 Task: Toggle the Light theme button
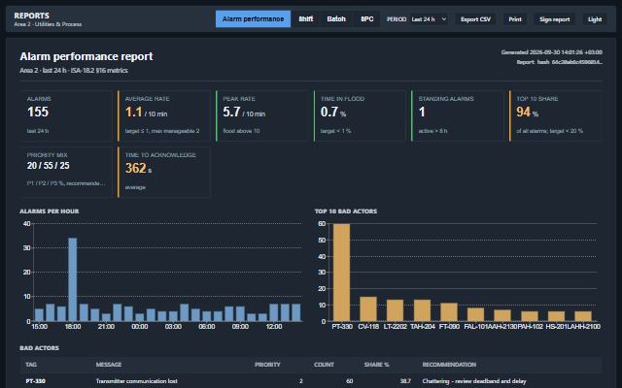[x=595, y=19]
